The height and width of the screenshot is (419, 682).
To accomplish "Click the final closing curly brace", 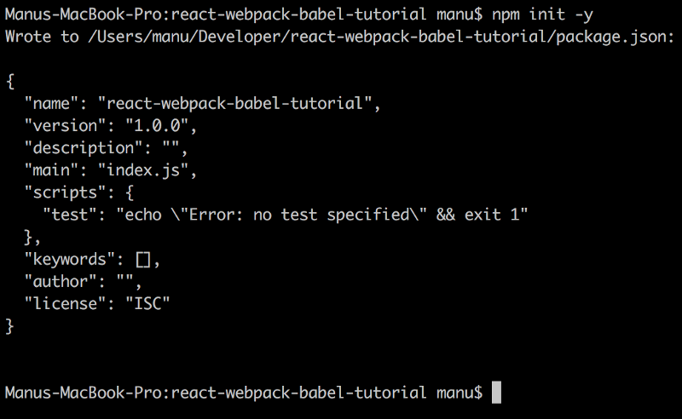I will coord(10,325).
